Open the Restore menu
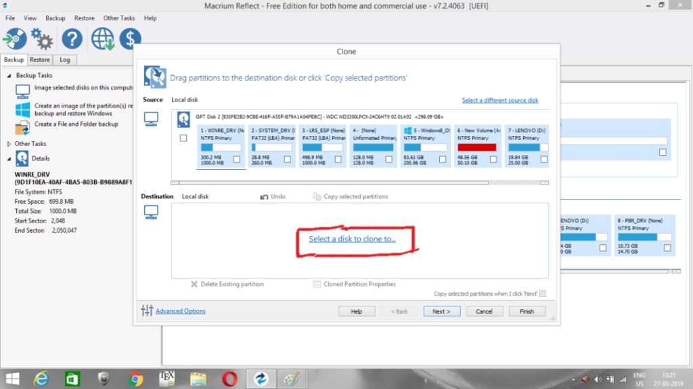This screenshot has height=389, width=693. point(85,18)
